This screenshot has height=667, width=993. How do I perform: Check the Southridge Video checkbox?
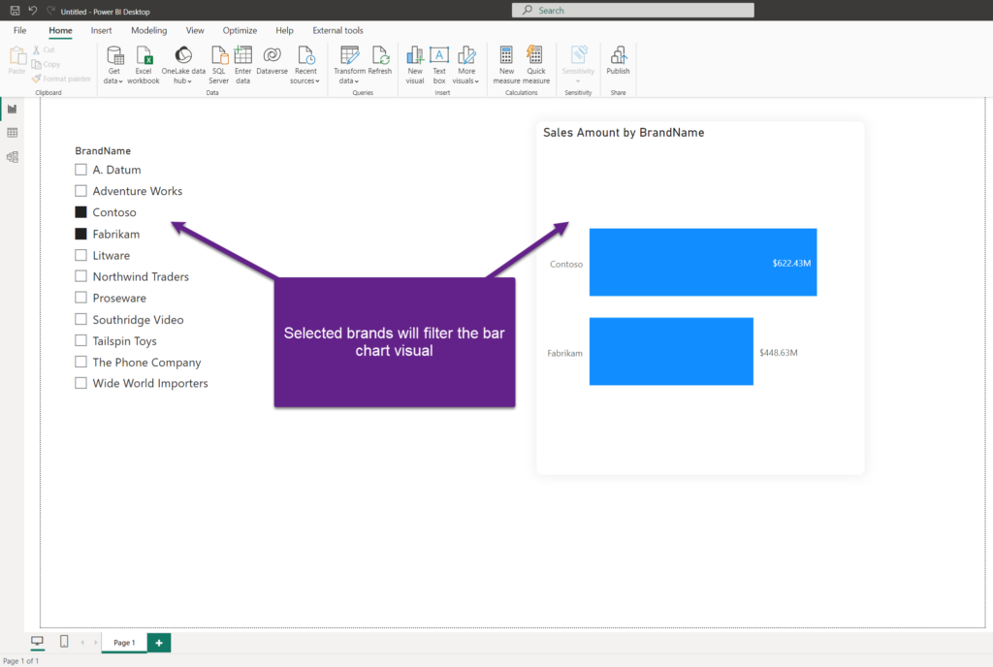80,319
